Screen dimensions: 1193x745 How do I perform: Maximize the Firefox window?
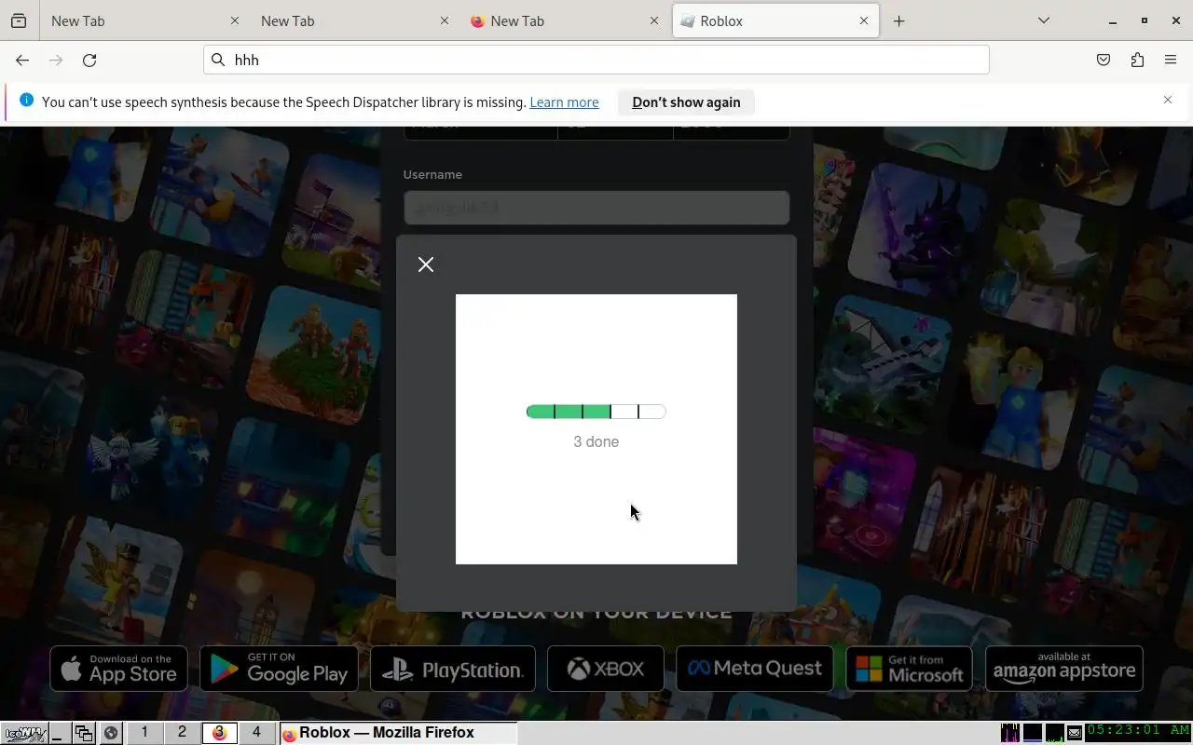(1144, 20)
